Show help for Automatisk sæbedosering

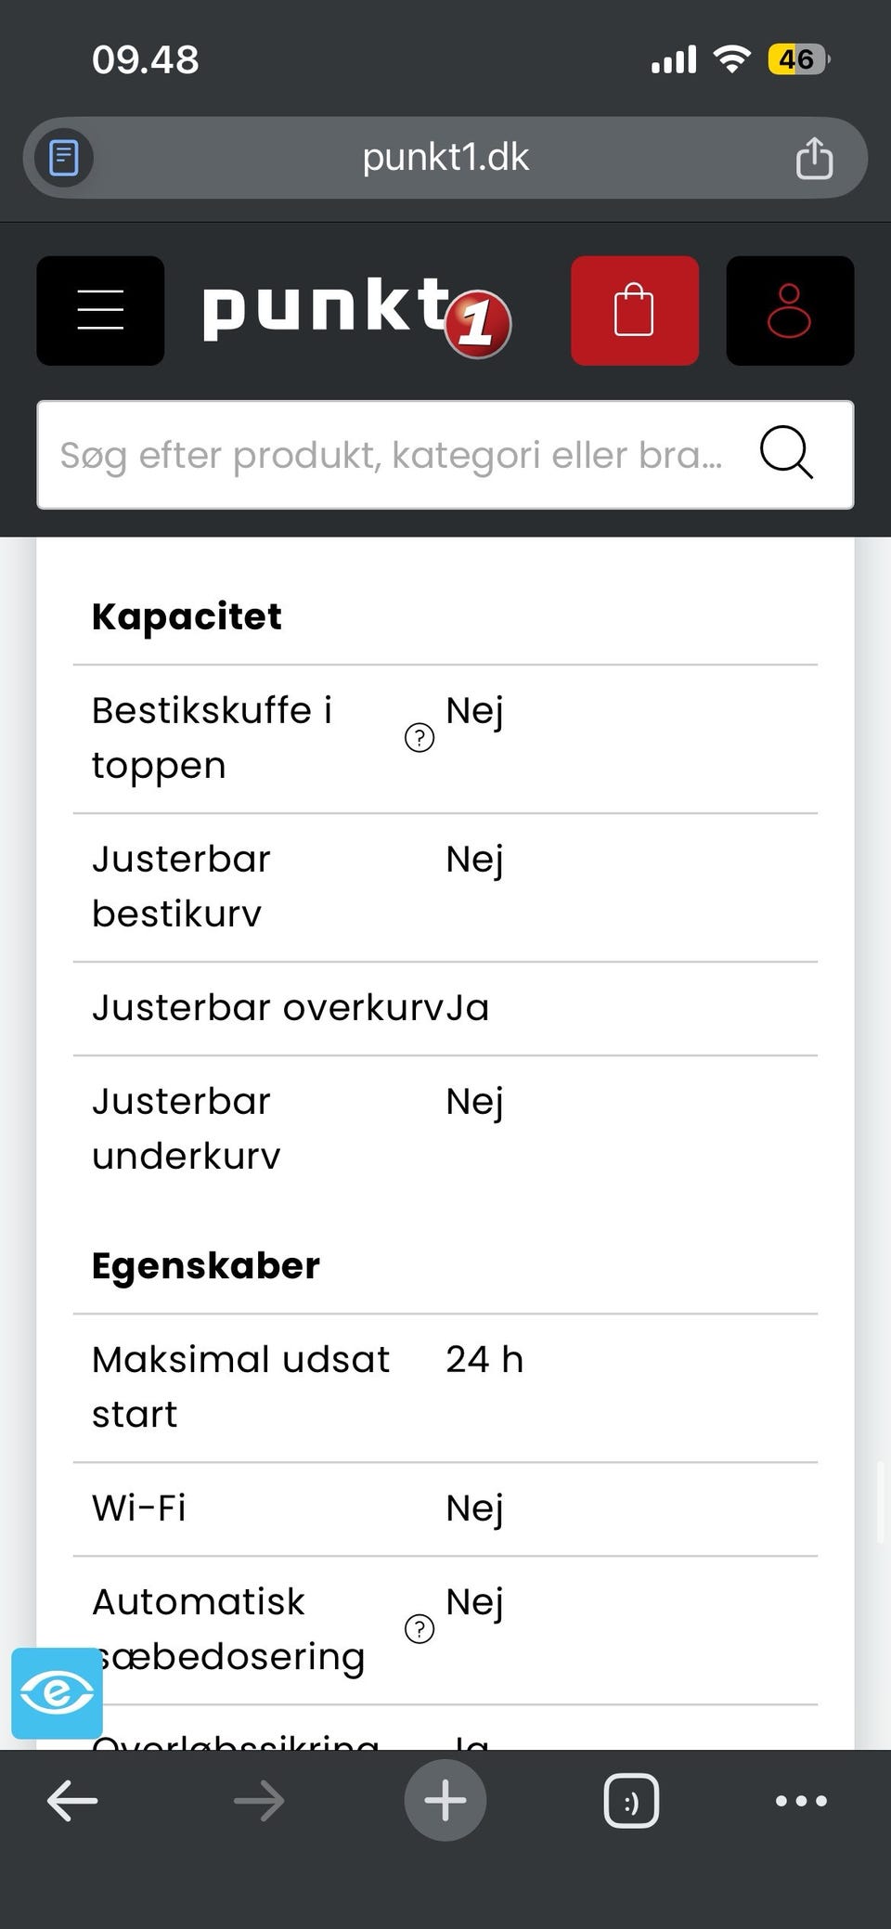[420, 1628]
